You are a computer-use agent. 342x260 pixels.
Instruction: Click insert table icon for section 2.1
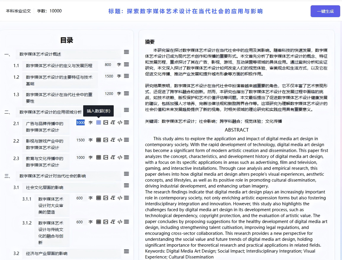99,122
